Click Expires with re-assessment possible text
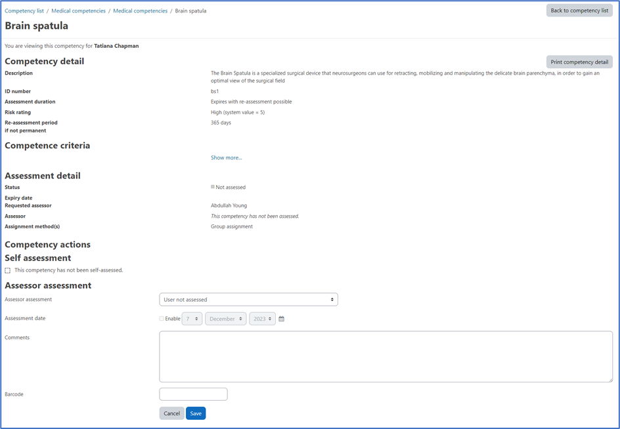 point(252,102)
